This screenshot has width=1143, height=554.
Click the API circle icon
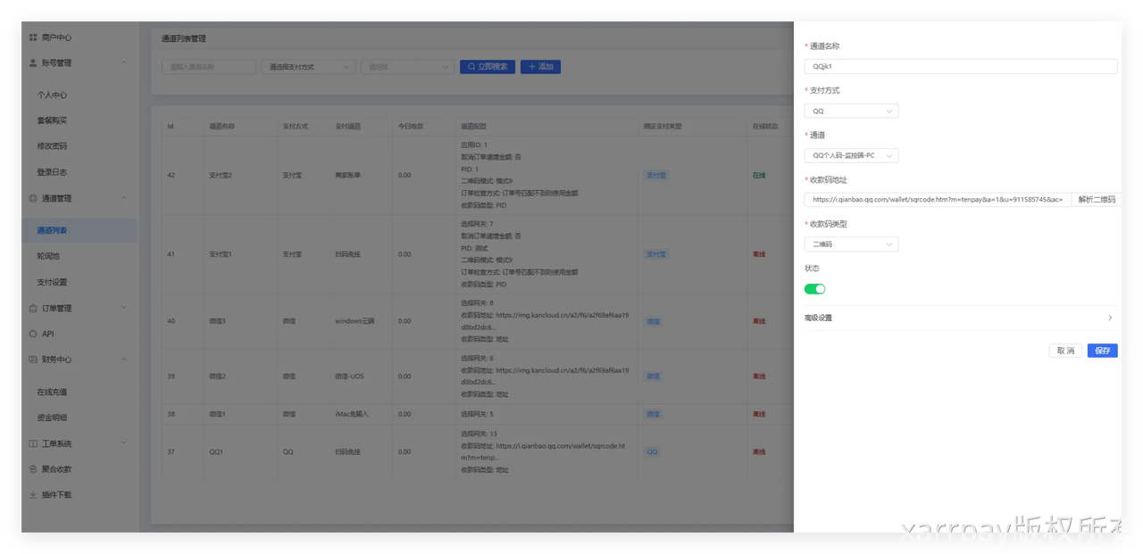point(33,334)
